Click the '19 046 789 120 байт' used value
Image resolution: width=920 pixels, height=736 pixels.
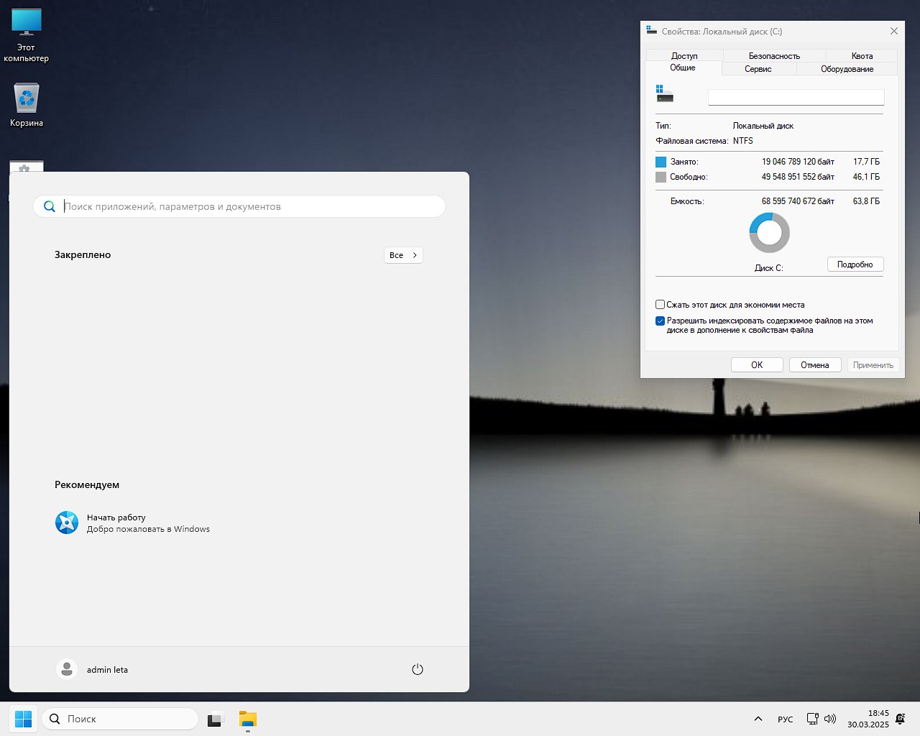coord(798,162)
